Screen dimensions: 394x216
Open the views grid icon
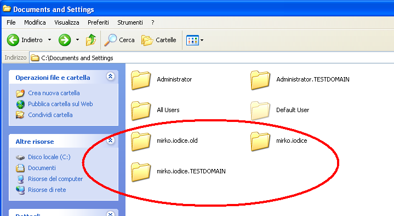click(x=192, y=40)
